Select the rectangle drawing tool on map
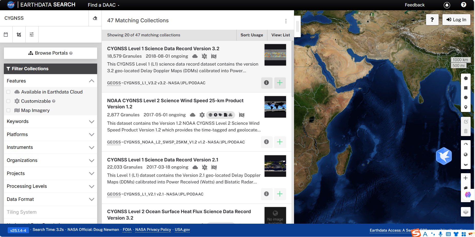475x237 pixels. pyautogui.click(x=466, y=88)
